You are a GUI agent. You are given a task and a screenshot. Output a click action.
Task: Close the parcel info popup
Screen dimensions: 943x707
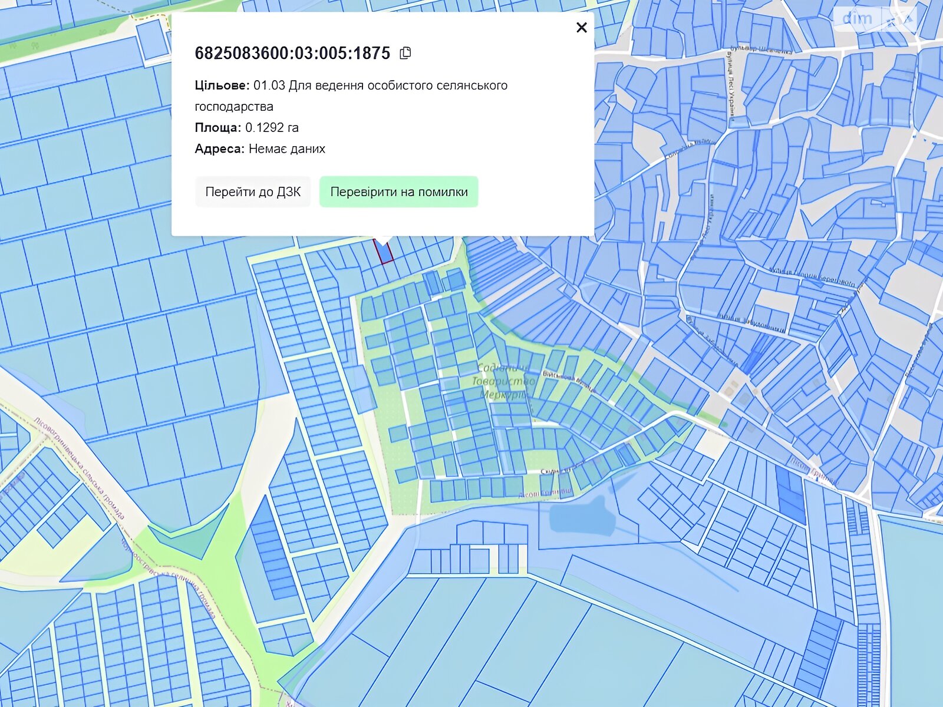581,28
